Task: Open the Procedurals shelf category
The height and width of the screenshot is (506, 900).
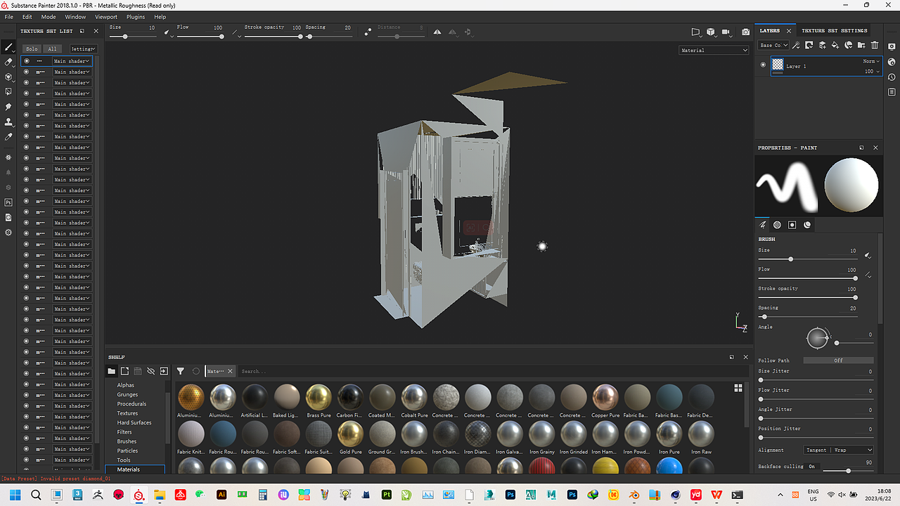Action: (x=132, y=404)
